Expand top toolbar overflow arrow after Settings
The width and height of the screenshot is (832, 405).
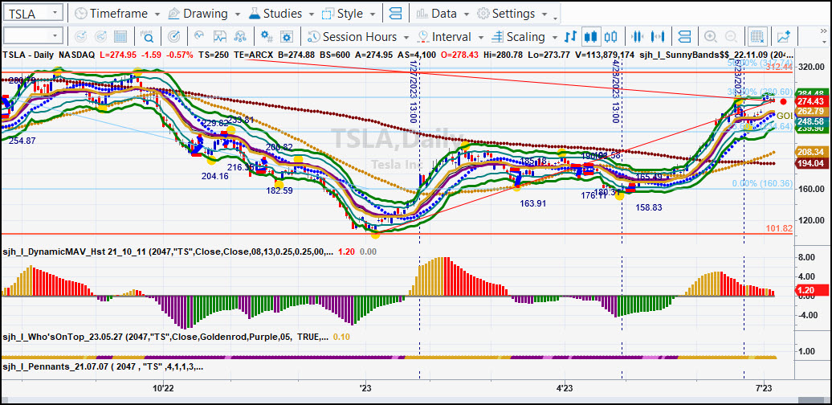(x=556, y=18)
